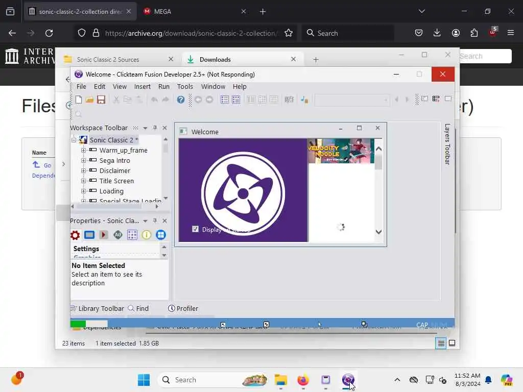
Task: Open Workspace Toolbar dropdown arrow
Action: click(145, 128)
